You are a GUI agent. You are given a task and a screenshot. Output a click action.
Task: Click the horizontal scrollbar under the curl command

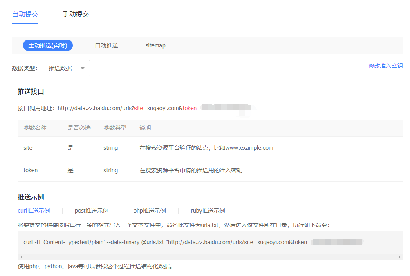point(204,257)
